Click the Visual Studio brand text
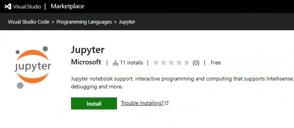Image resolution: width=294 pixels, height=128 pixels. 27,7
